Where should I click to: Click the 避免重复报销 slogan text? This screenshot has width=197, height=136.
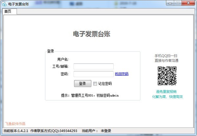(x=167, y=92)
